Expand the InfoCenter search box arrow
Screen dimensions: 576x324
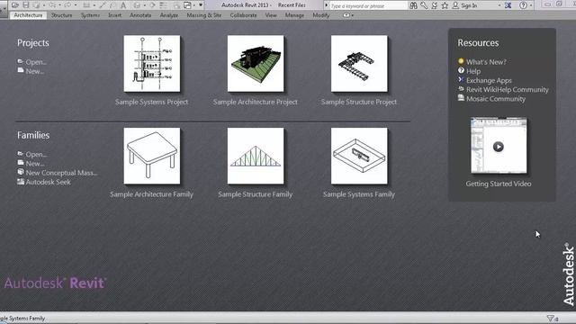(326, 5)
